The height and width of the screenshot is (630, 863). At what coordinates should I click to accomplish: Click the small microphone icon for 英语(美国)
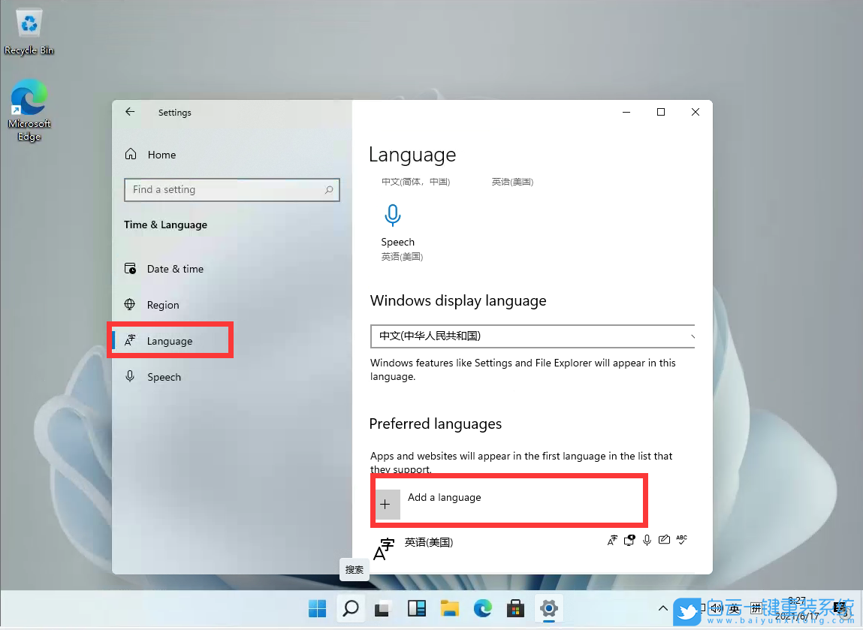click(647, 539)
